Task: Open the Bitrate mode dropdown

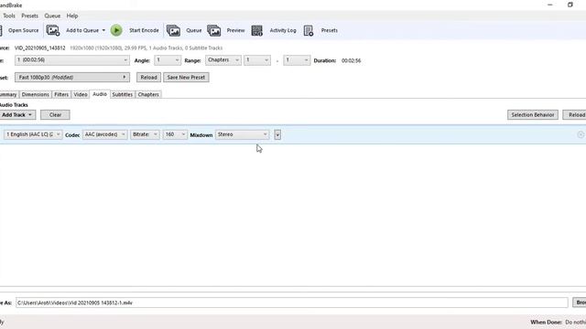Action: pyautogui.click(x=145, y=134)
